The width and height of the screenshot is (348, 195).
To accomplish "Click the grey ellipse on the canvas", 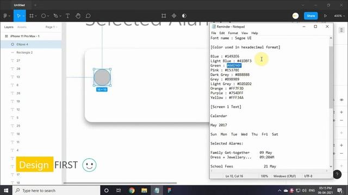I will pyautogui.click(x=102, y=77).
